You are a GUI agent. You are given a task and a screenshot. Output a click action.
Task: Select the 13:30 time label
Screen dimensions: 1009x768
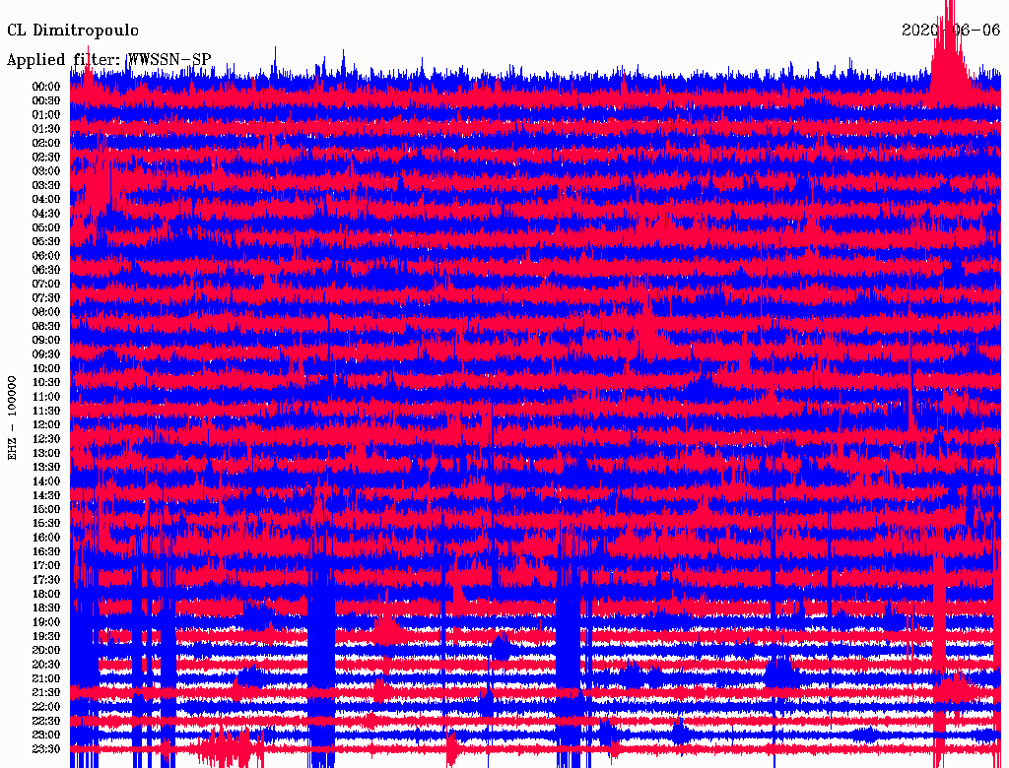click(46, 468)
